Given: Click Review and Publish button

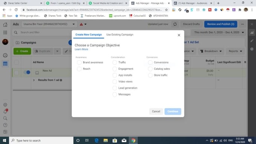Looking at the screenshot, I should click(221, 24).
